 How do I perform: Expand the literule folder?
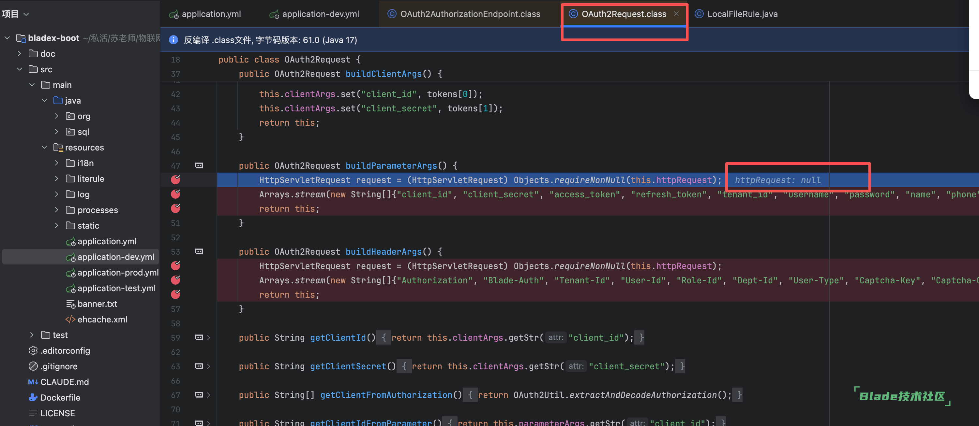57,178
